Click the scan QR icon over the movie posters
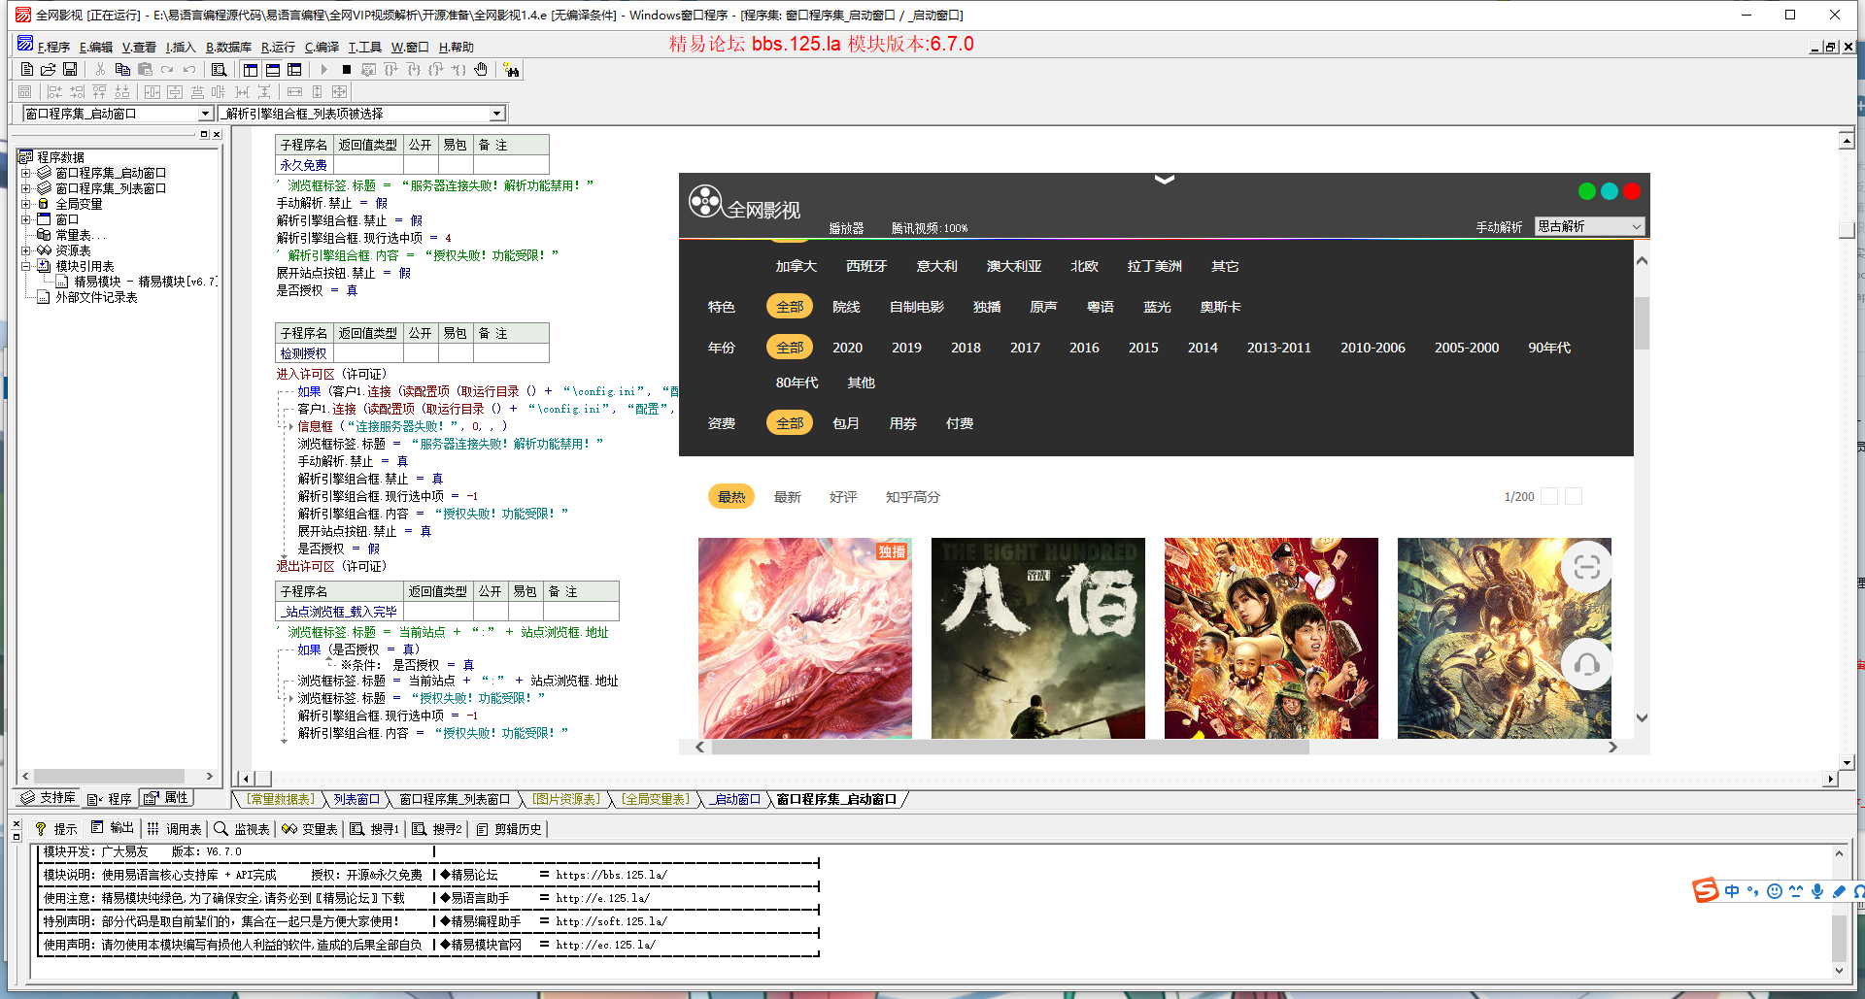The height and width of the screenshot is (999, 1865). pyautogui.click(x=1586, y=567)
